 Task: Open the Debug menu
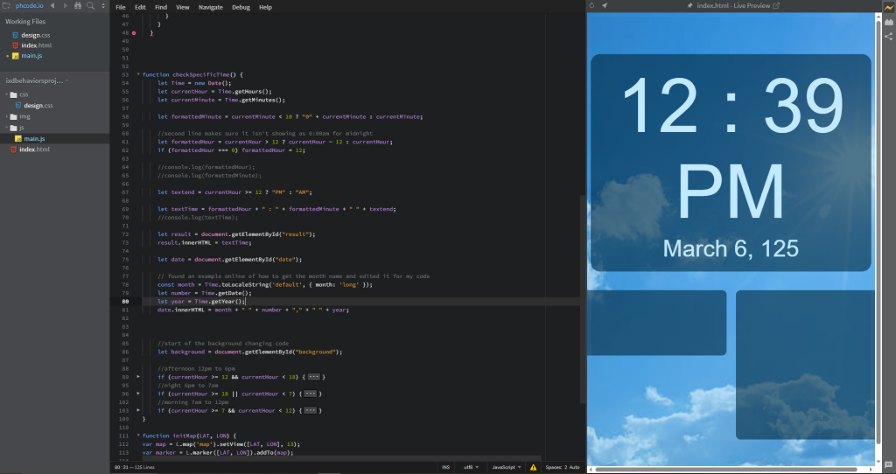[x=240, y=7]
